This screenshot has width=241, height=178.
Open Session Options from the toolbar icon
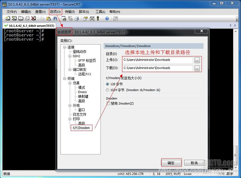point(85,19)
